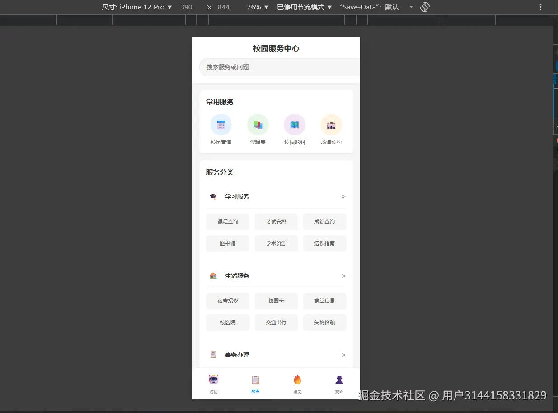Click the 学术资源 button
This screenshot has height=413, width=558.
pyautogui.click(x=276, y=243)
